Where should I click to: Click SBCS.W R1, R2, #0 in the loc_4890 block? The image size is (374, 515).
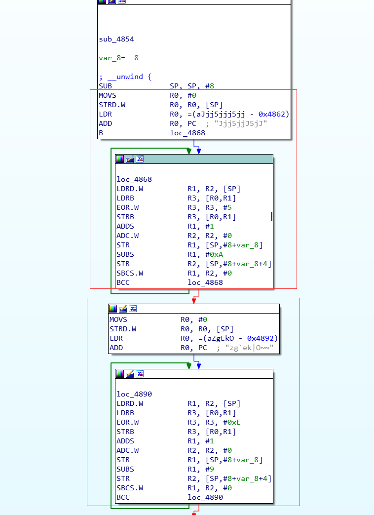pos(174,488)
